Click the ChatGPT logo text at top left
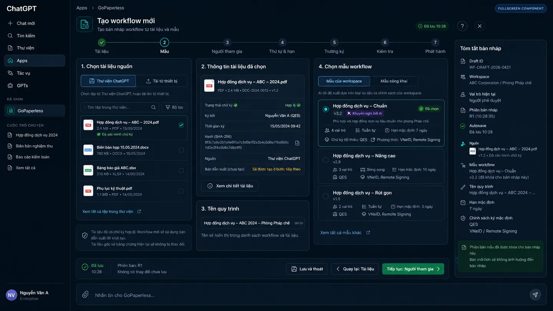Viewport: 553px width, 311px height. [x=21, y=8]
